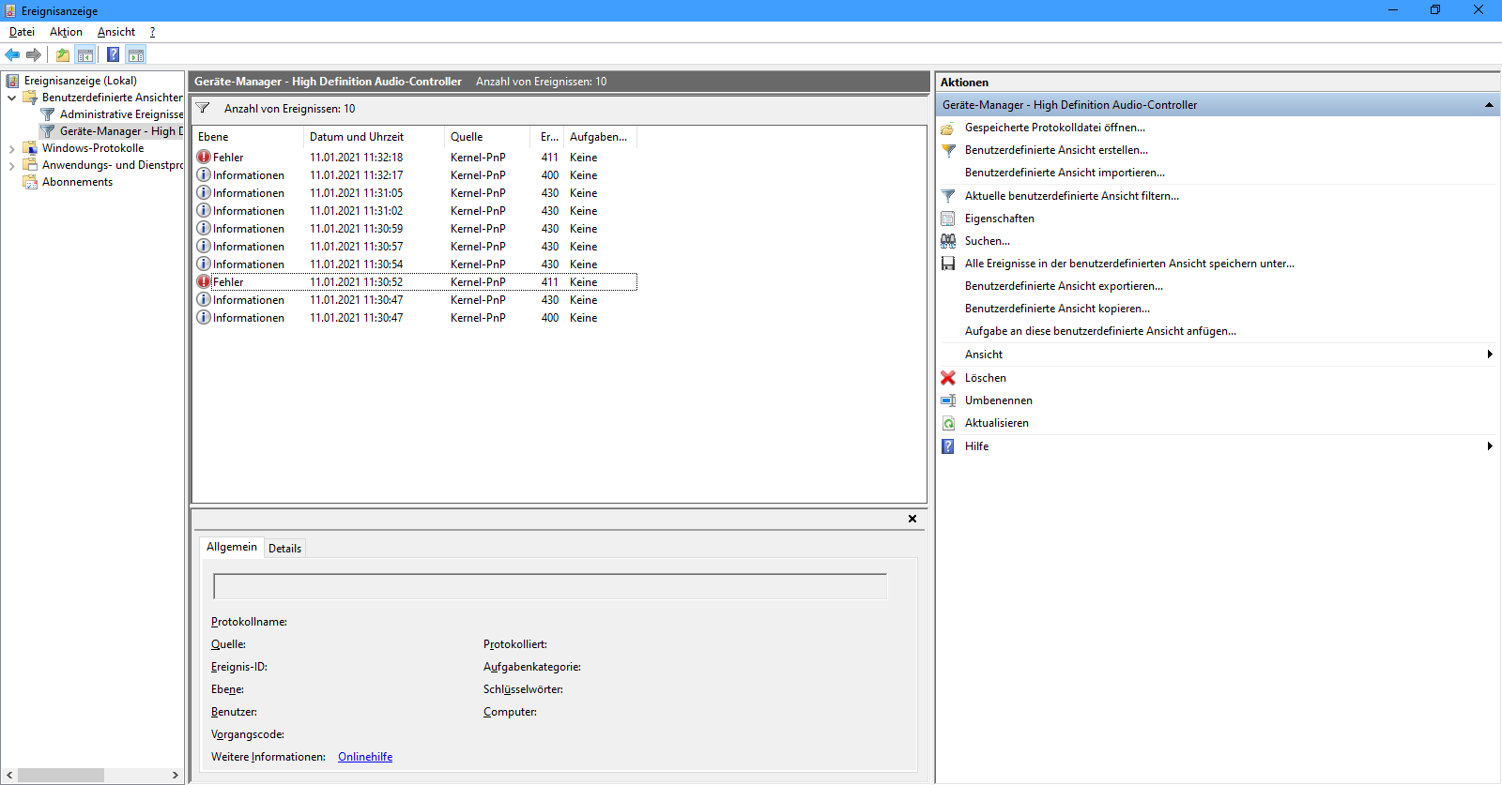Click the Hilfe question mark icon in actions
Viewport: 1502px width, 785px height.
click(948, 446)
